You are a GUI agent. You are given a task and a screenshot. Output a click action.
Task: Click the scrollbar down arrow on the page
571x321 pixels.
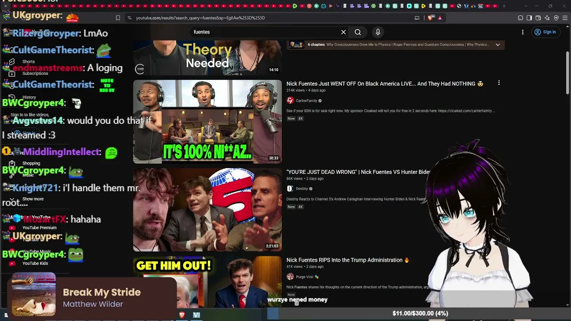coord(567,305)
